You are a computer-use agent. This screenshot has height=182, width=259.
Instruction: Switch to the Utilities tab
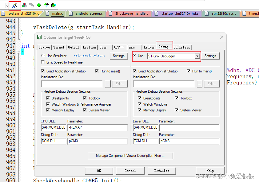(x=182, y=47)
